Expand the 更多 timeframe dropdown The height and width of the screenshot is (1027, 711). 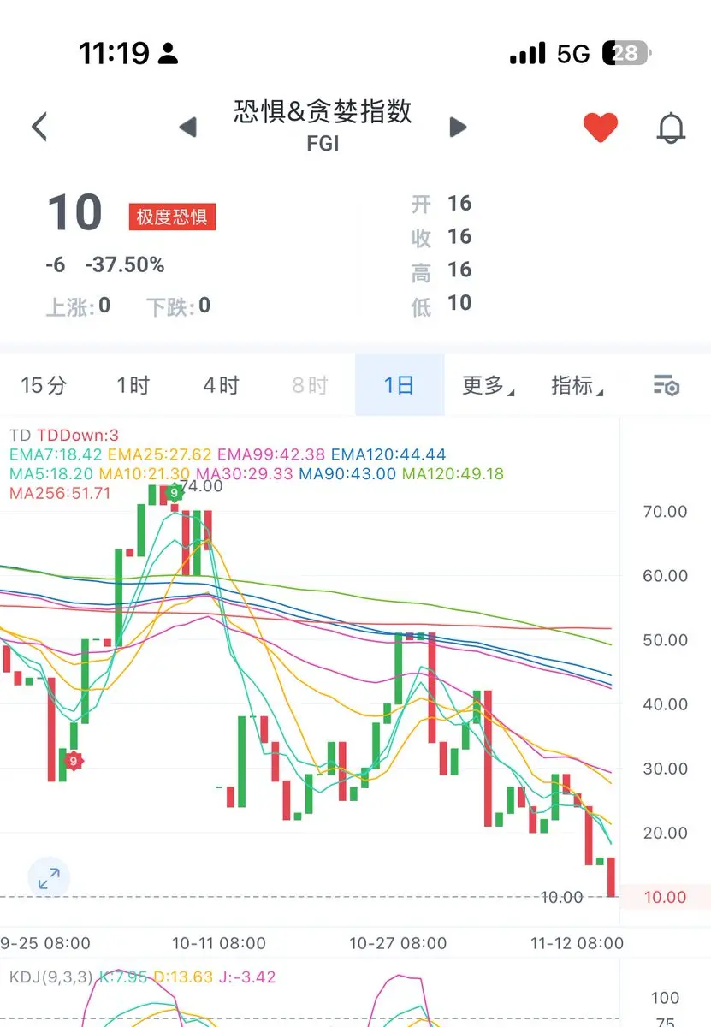[489, 386]
